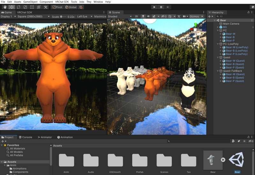Adjust the Game view Scale slider

click(63, 17)
